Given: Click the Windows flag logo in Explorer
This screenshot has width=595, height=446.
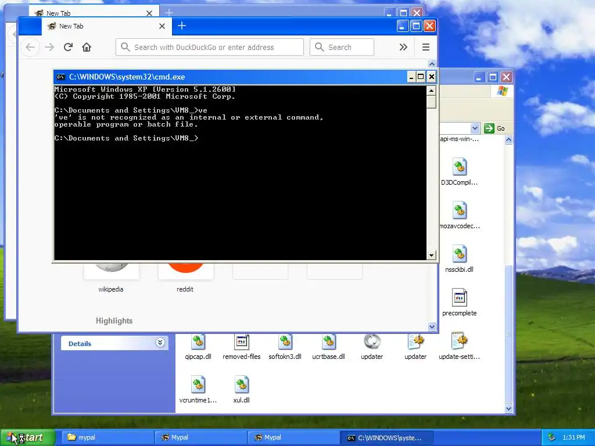Looking at the screenshot, I should [x=503, y=91].
